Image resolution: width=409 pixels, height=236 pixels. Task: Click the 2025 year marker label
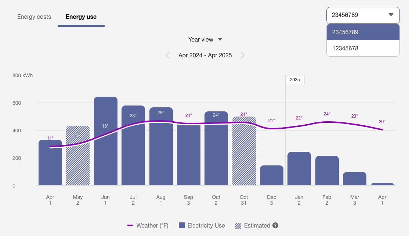295,79
